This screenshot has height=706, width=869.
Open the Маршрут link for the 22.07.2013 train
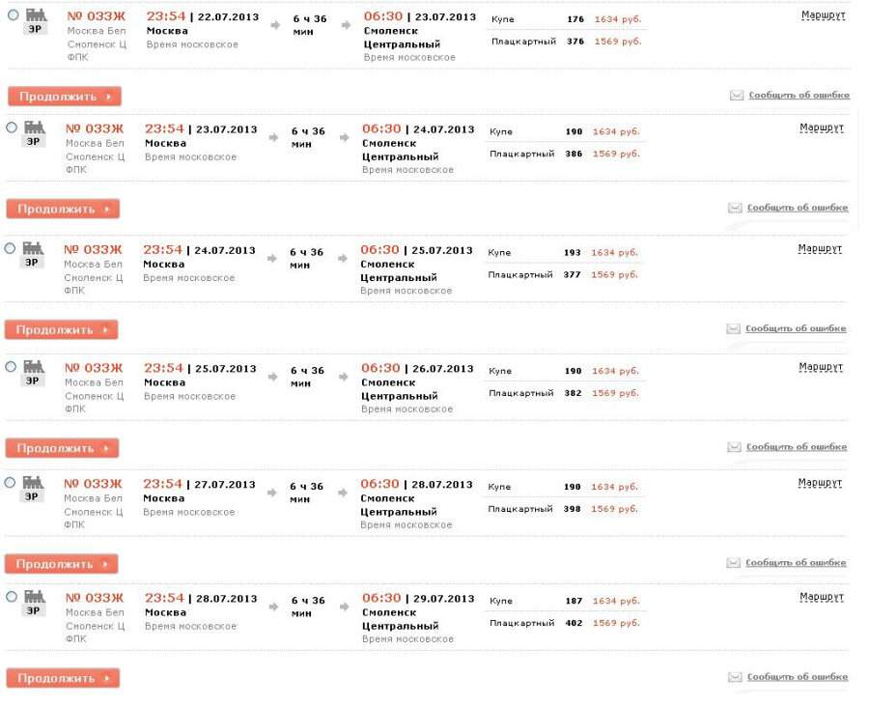(823, 15)
